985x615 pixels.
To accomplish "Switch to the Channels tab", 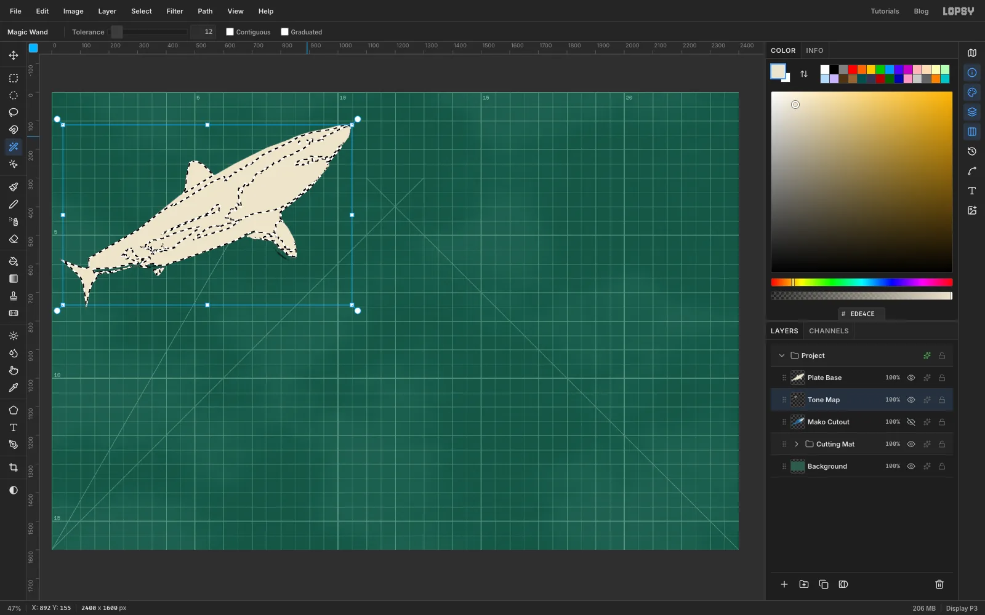I will 829,331.
